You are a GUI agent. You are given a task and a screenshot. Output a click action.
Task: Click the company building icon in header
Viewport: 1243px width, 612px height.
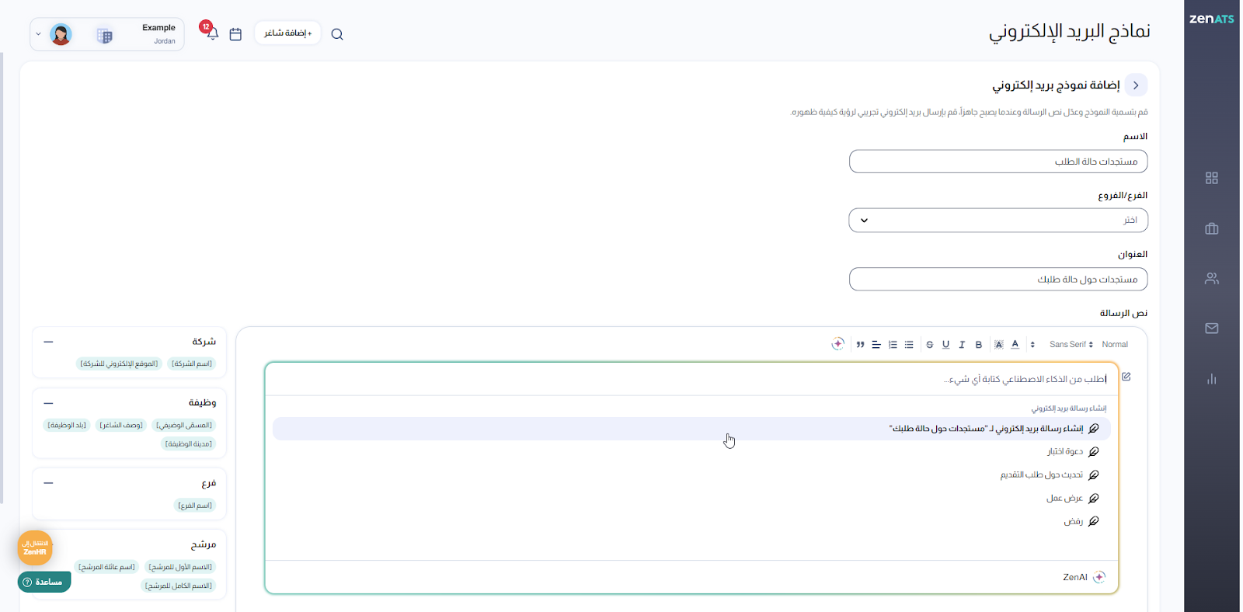105,36
